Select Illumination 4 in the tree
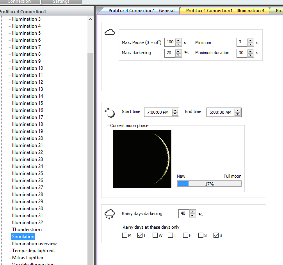This screenshot has width=283, height=265. (x=27, y=26)
